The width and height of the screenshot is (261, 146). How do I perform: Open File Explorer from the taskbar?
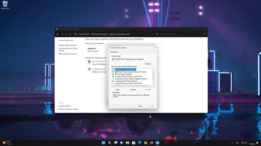128,143
